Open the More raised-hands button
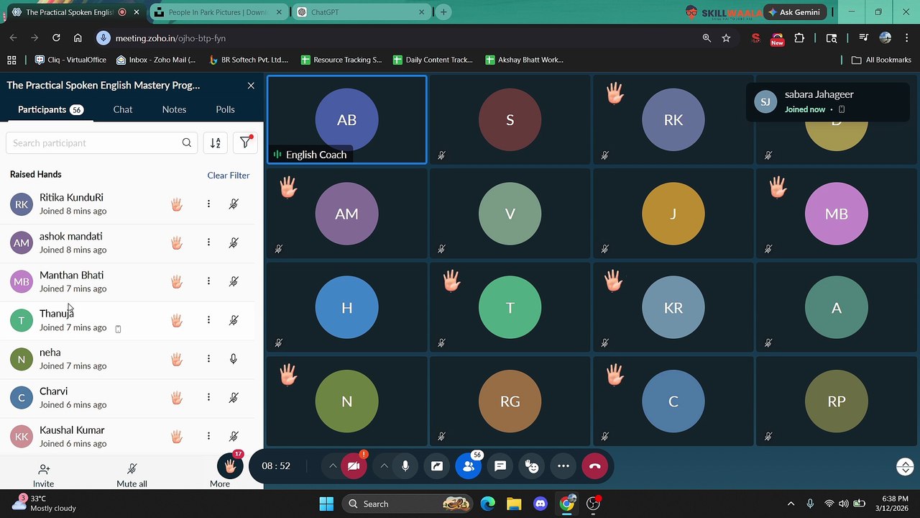The image size is (920, 518). [229, 466]
